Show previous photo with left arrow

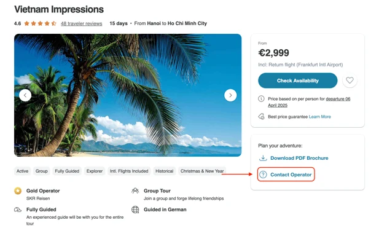click(25, 95)
